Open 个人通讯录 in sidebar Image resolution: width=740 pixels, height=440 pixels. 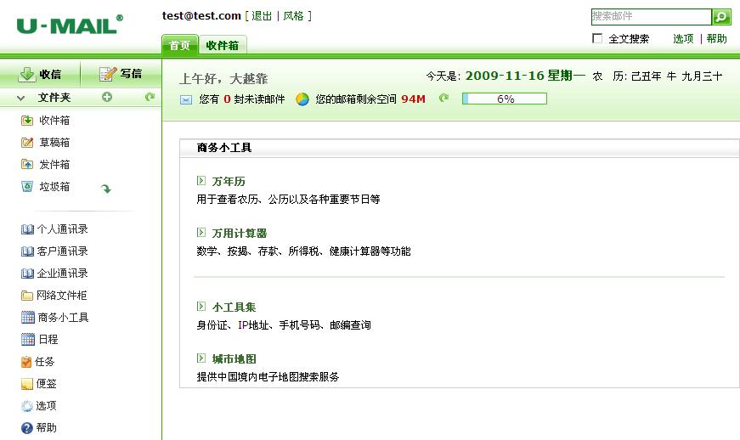[62, 229]
